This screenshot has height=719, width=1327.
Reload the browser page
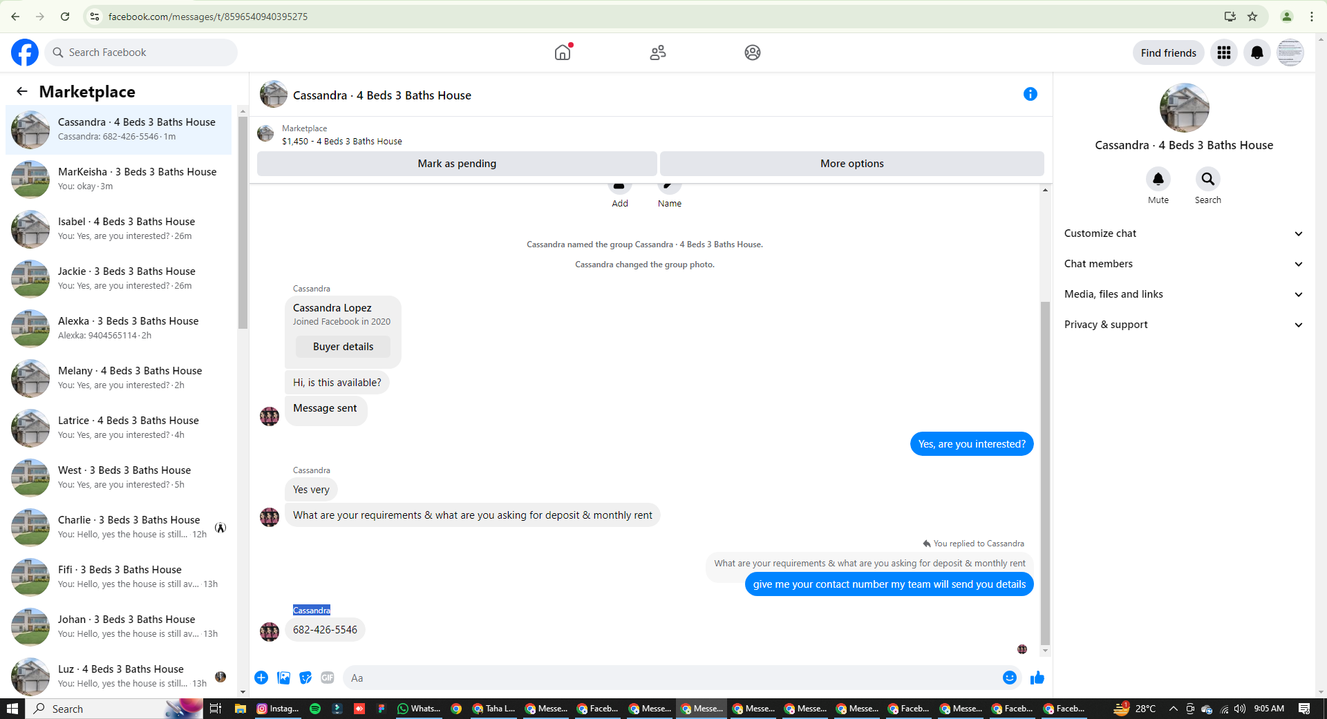pos(65,17)
